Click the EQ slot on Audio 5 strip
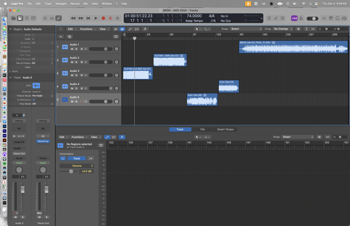Screen dimensions: 350x226 [x=19, y=129]
